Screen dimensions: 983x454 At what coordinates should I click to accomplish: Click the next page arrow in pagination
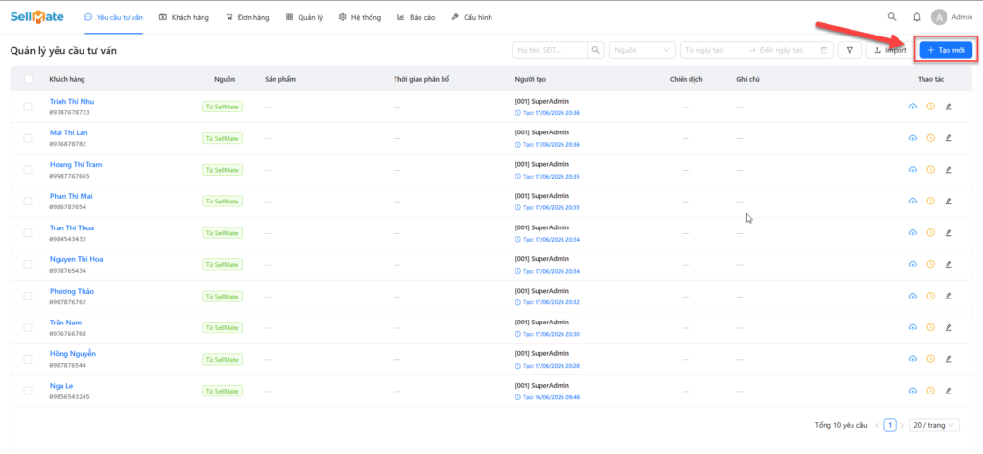[x=902, y=425]
